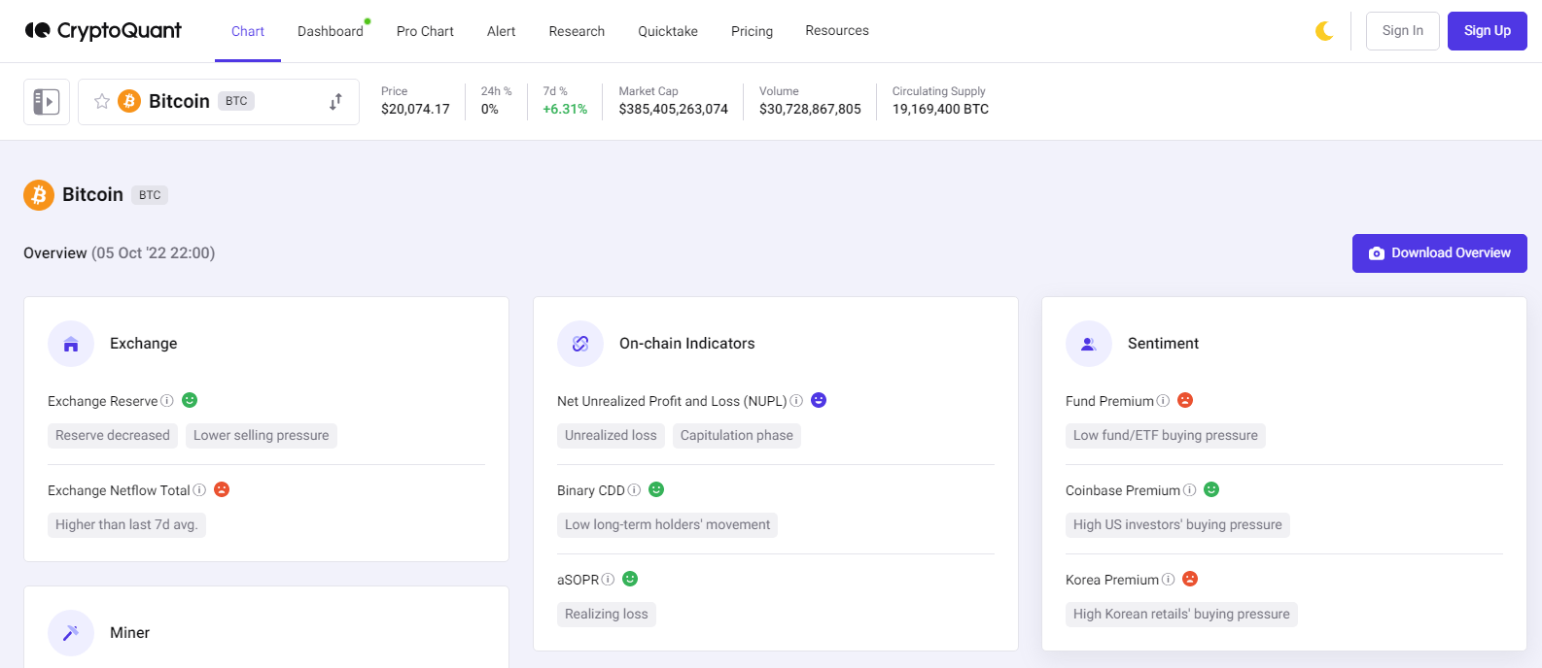1542x668 pixels.
Task: Open the Resources menu
Action: [836, 31]
